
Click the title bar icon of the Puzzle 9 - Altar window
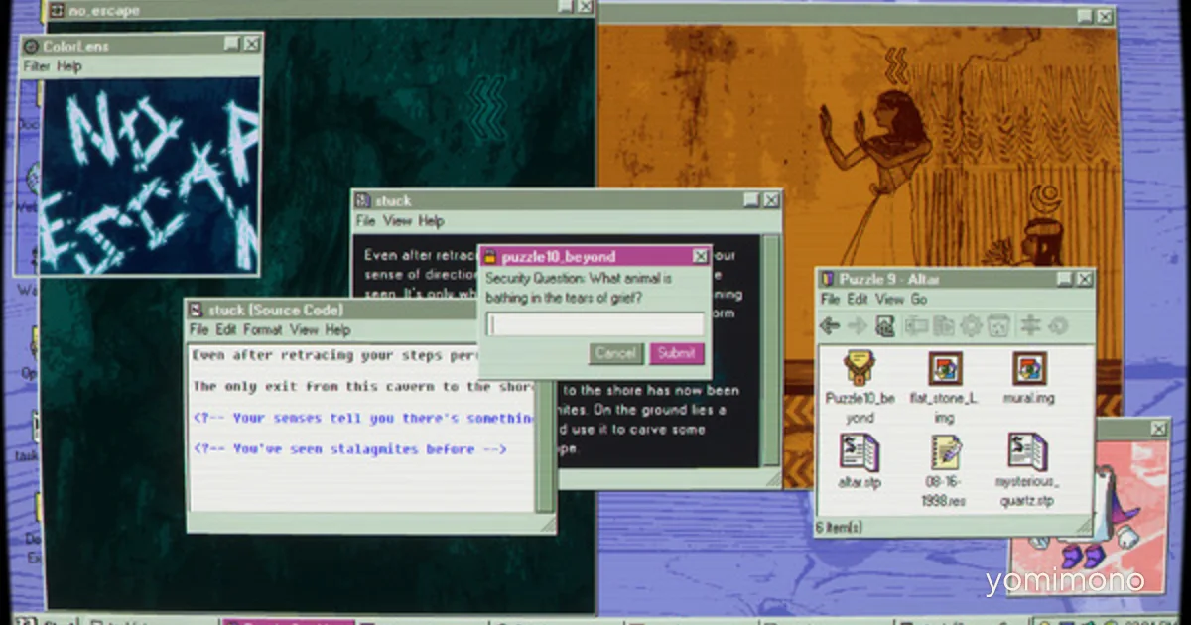tap(827, 279)
